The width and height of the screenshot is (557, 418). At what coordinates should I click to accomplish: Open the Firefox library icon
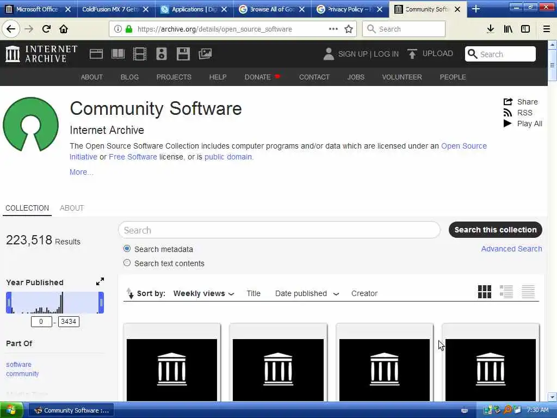point(508,29)
